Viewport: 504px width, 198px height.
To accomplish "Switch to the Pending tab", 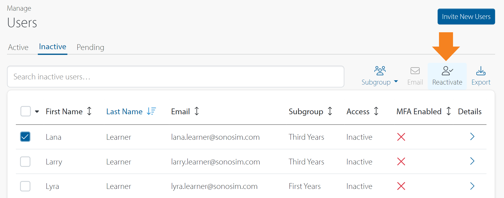I will click(x=90, y=47).
